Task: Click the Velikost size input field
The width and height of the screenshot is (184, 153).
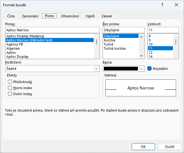Action: [x=163, y=30]
